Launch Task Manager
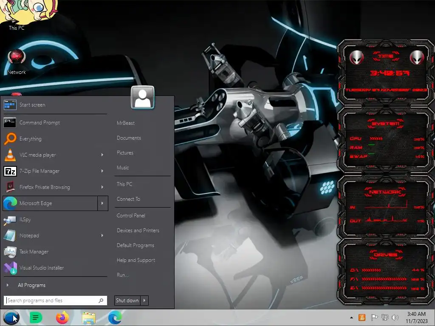This screenshot has height=326, width=435. point(55,252)
